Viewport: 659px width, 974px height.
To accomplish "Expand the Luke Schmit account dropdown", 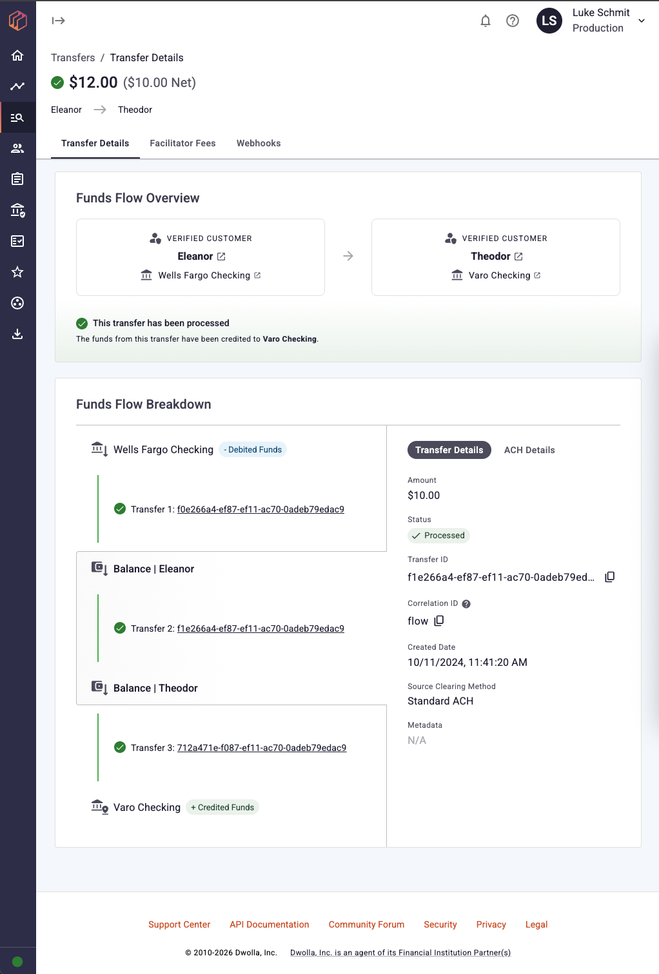I will 642,21.
